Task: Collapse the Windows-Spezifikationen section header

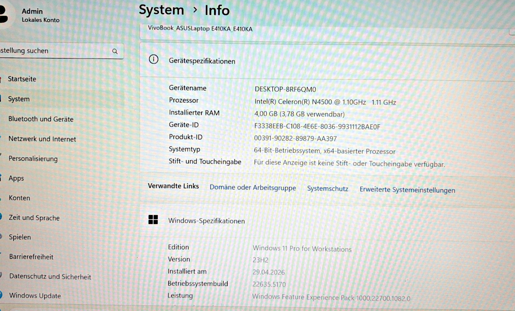Action: point(327,221)
